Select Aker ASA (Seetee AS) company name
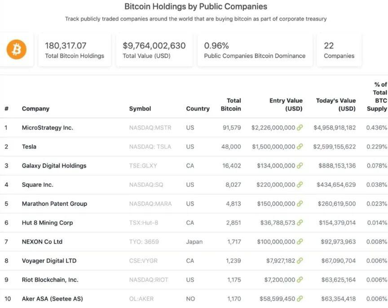The image size is (388, 308). click(x=52, y=299)
